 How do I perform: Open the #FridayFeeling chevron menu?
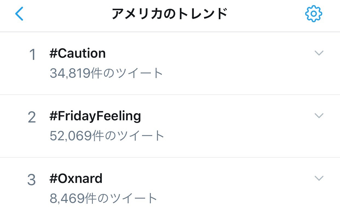[x=319, y=115]
